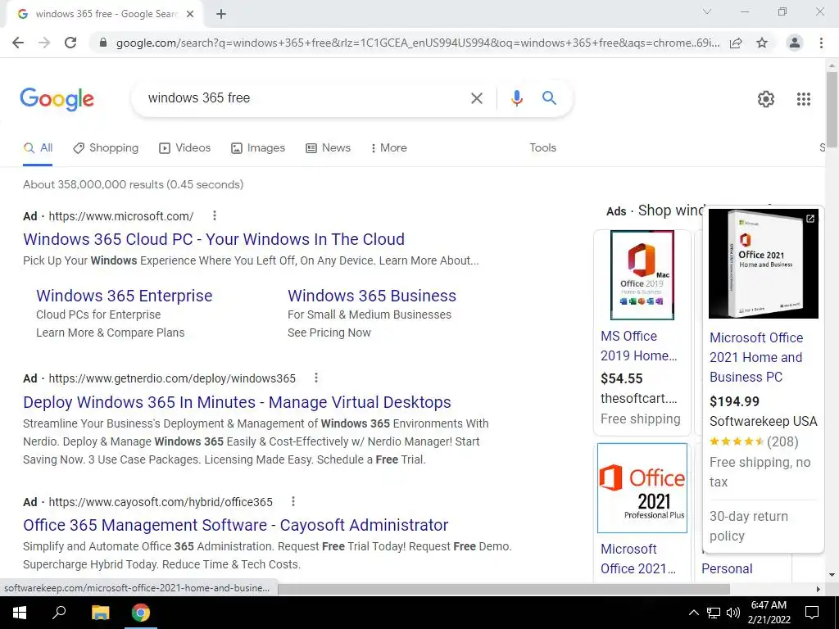This screenshot has height=629, width=839.
Task: Open the network status tray icon
Action: 714,613
